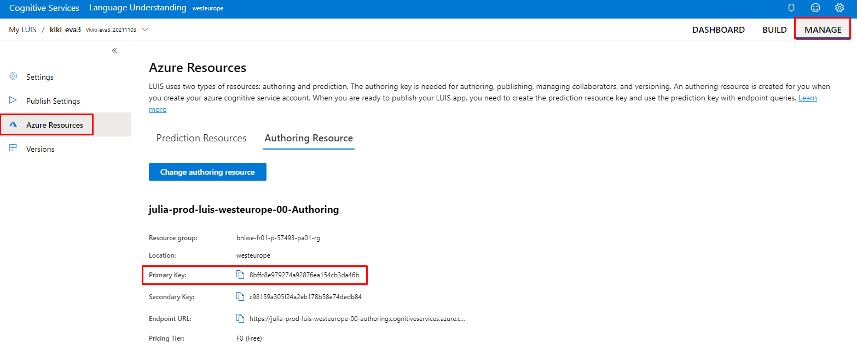Navigate to My LUIS breadcrumb
857x363 pixels.
(x=22, y=29)
